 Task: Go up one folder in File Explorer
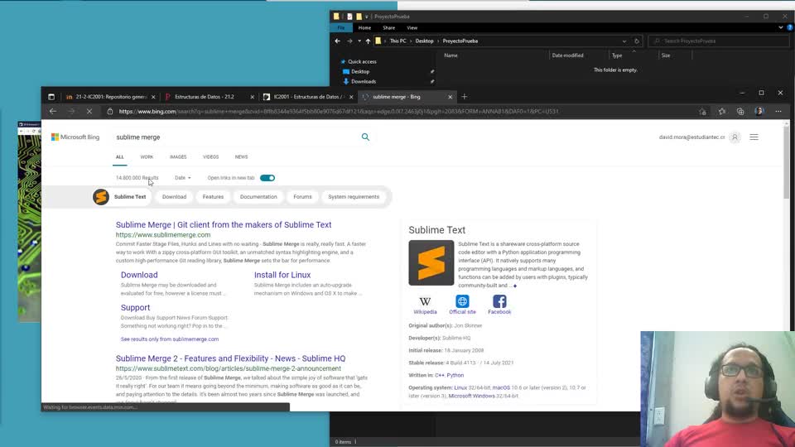tap(368, 41)
